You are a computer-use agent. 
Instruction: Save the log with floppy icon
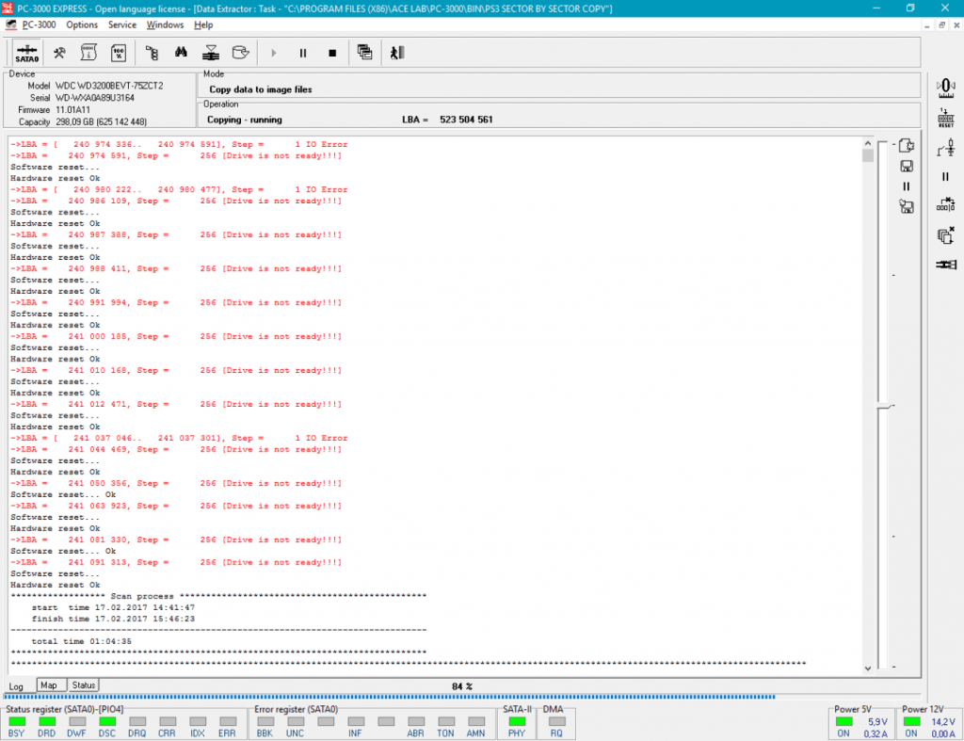[x=907, y=166]
